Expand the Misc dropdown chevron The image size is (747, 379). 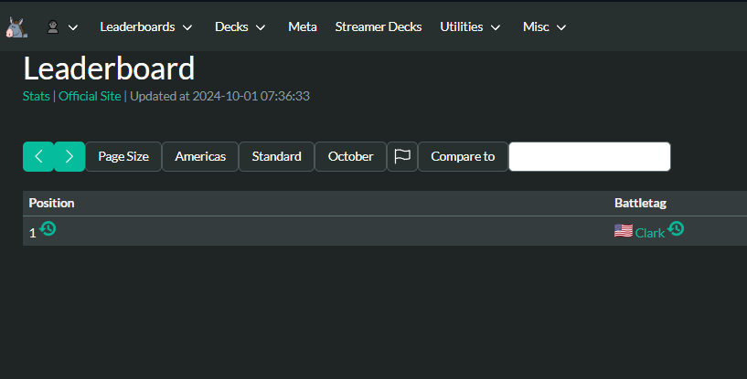click(561, 27)
